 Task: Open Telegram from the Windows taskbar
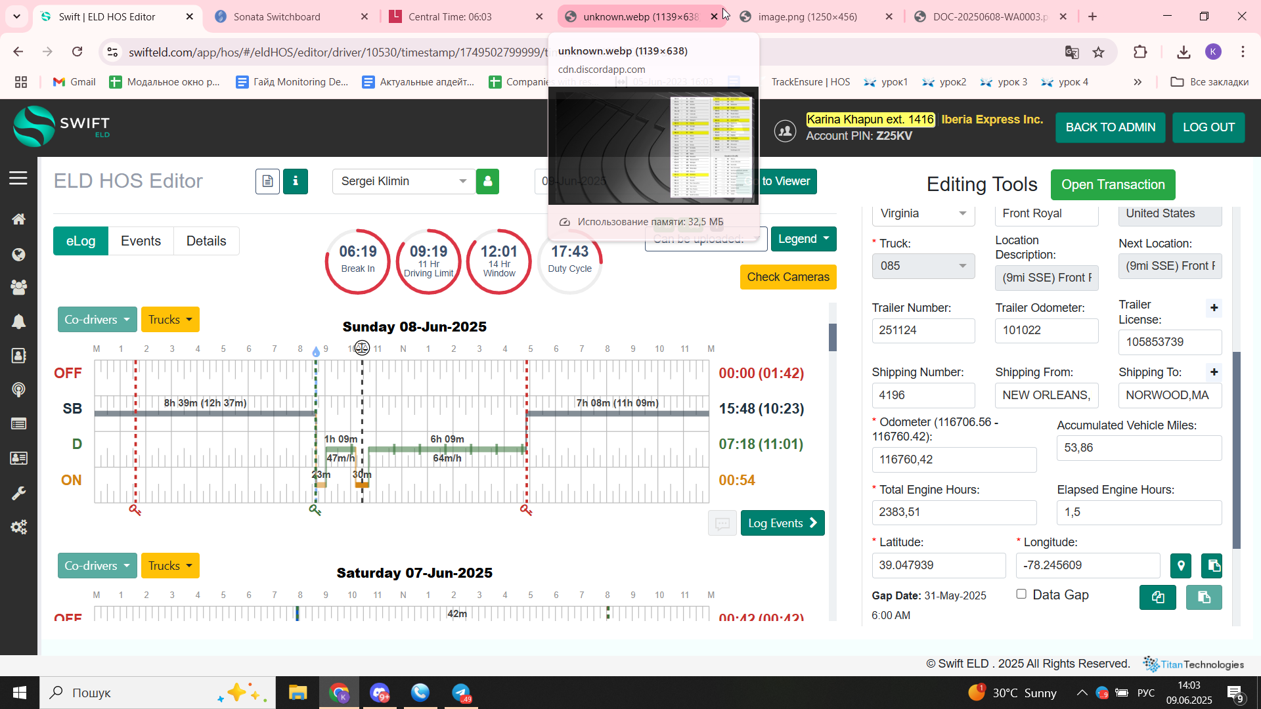coord(462,693)
